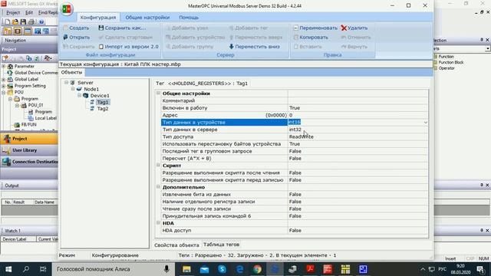491x276 pixels.
Task: Switch to Таблица тегов bottom tab
Action: [x=222, y=245]
